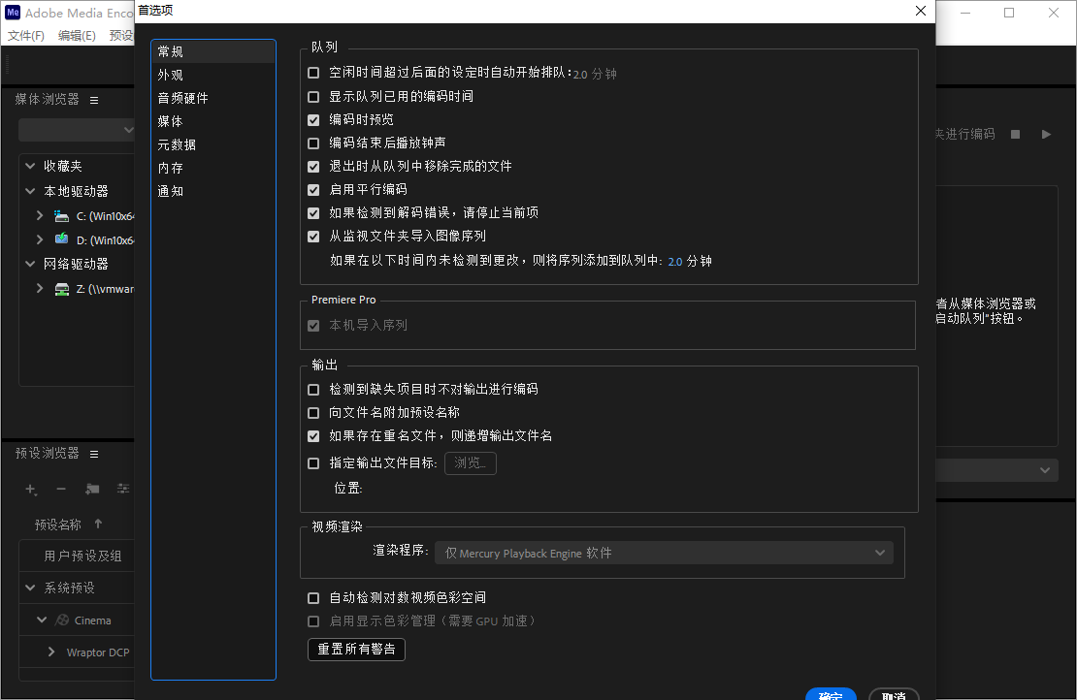Open preset settings icon in Preset Browser
The image size is (1077, 700).
(x=123, y=489)
